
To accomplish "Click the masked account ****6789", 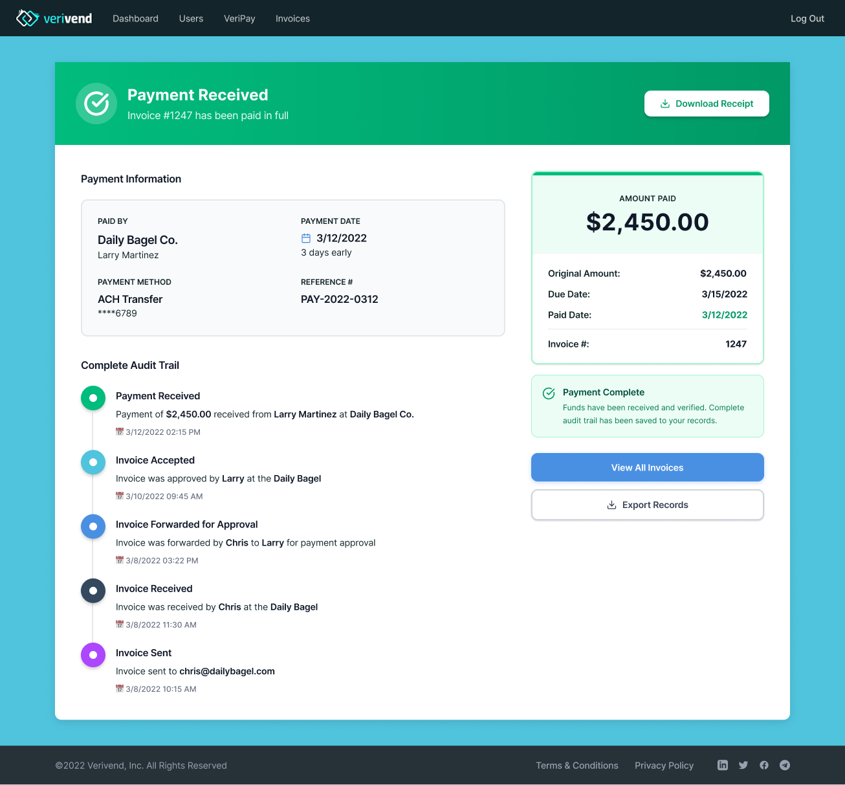I will 117,313.
